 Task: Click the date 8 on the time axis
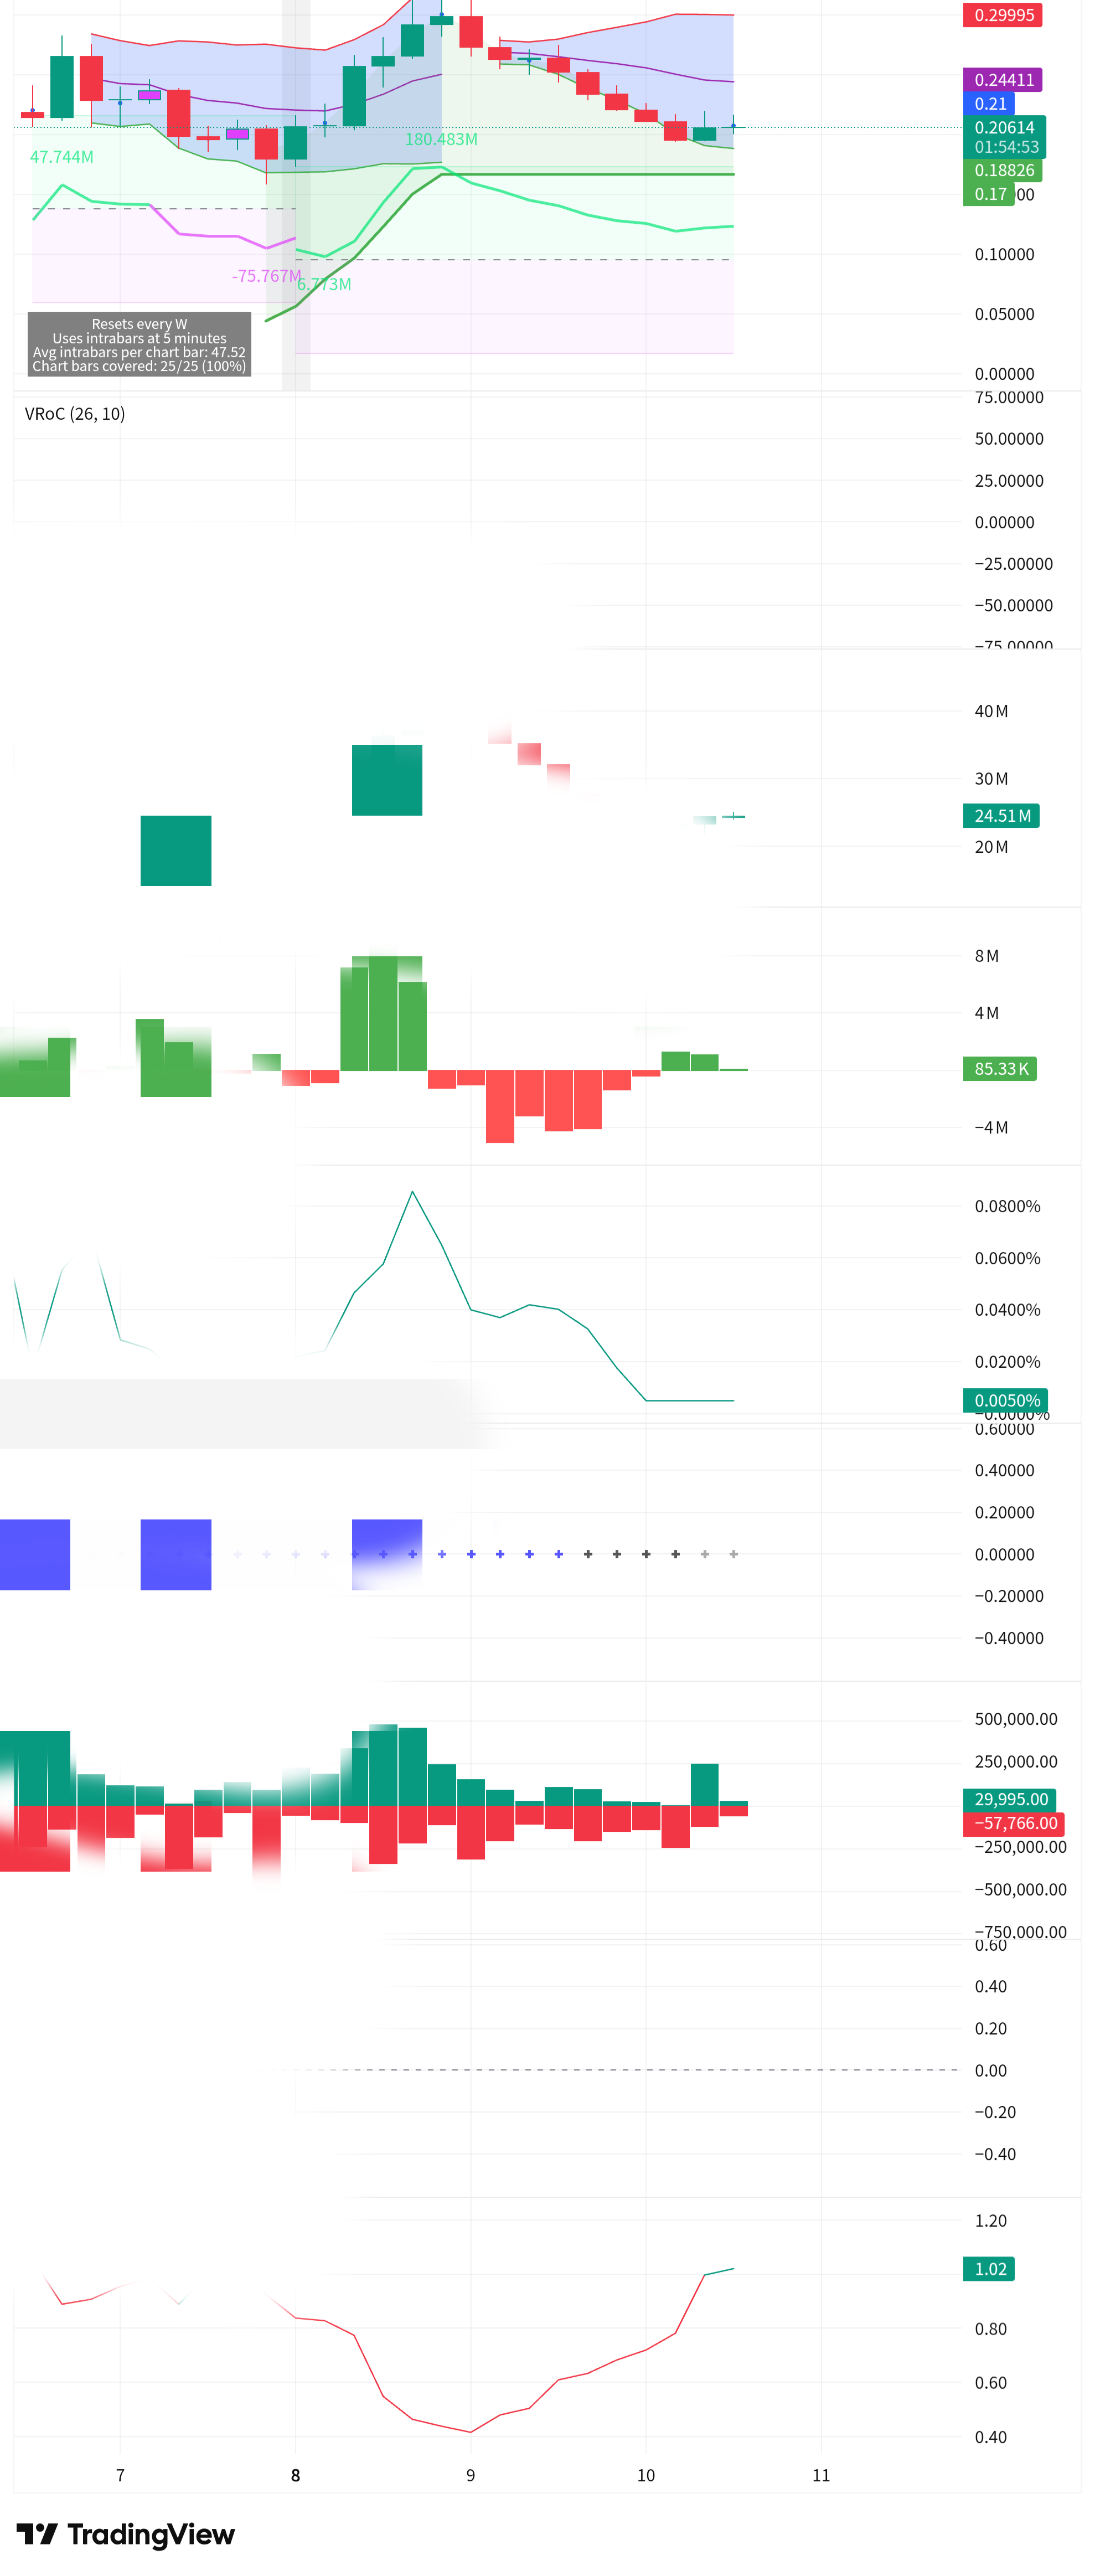coord(295,2475)
